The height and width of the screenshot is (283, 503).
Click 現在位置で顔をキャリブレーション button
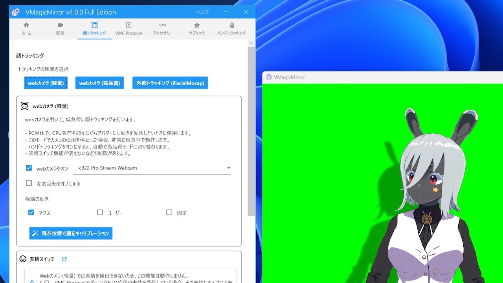[71, 233]
